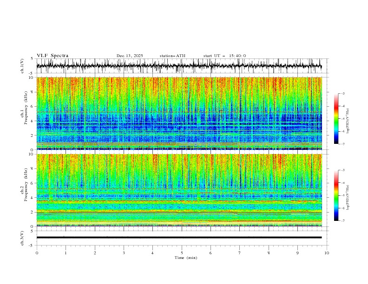The width and height of the screenshot is (368, 284).
Task: Select the lower "log(PSD)(V²/Hz)" colorbar label
Action: pyautogui.click(x=348, y=198)
